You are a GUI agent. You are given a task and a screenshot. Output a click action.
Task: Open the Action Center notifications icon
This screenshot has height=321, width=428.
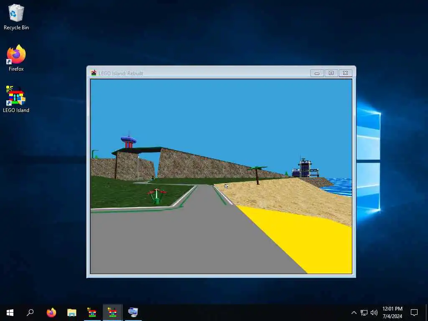(414, 313)
